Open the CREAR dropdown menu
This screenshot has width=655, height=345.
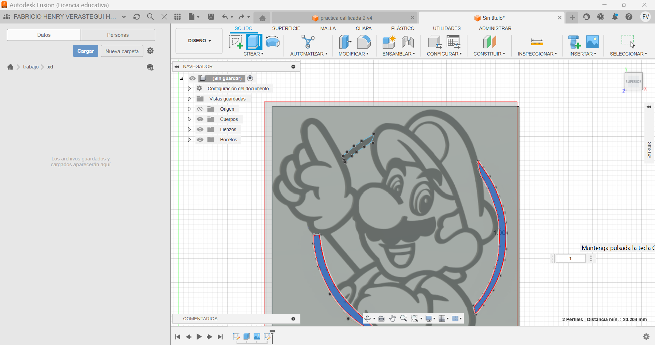253,54
